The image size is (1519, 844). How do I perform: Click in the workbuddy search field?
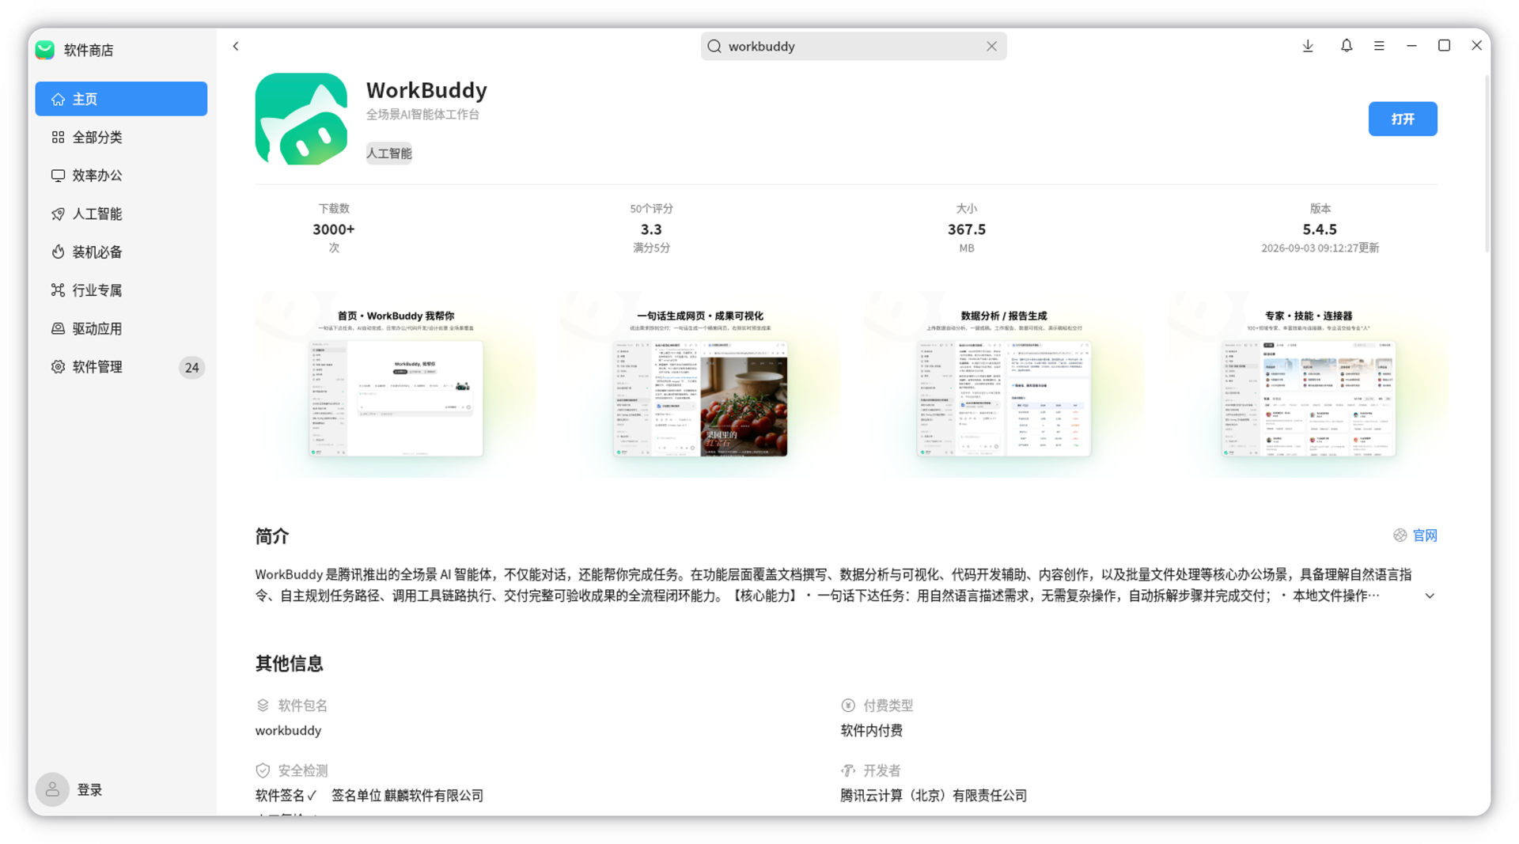853,46
